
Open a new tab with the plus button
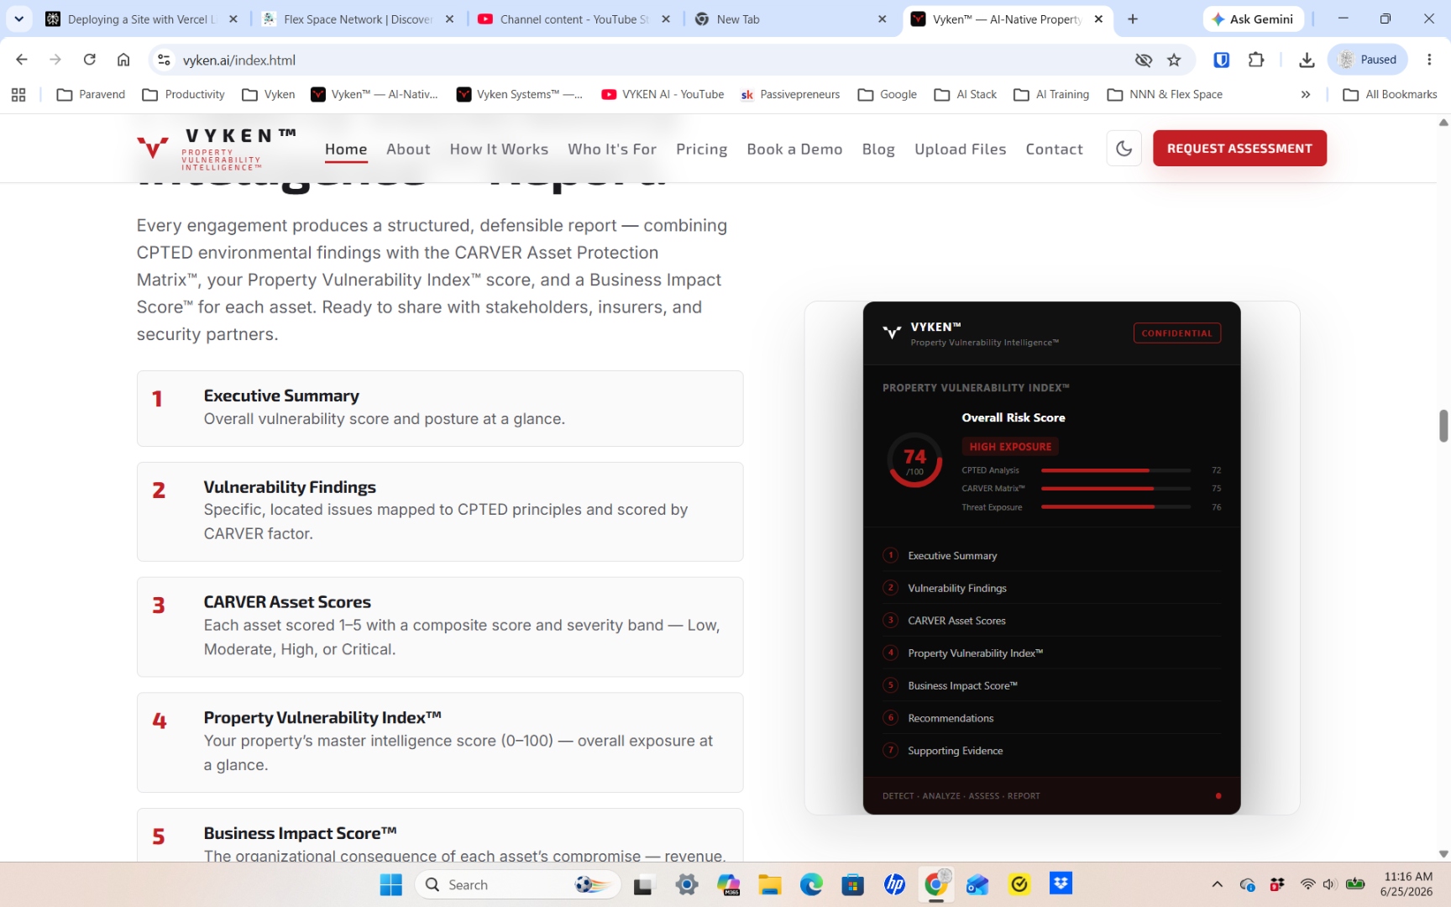[1133, 18]
